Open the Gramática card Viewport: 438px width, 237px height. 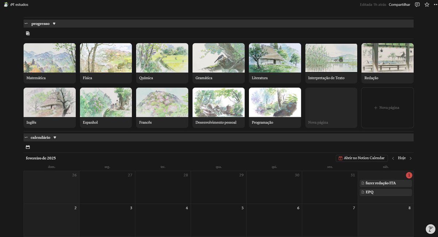point(219,63)
